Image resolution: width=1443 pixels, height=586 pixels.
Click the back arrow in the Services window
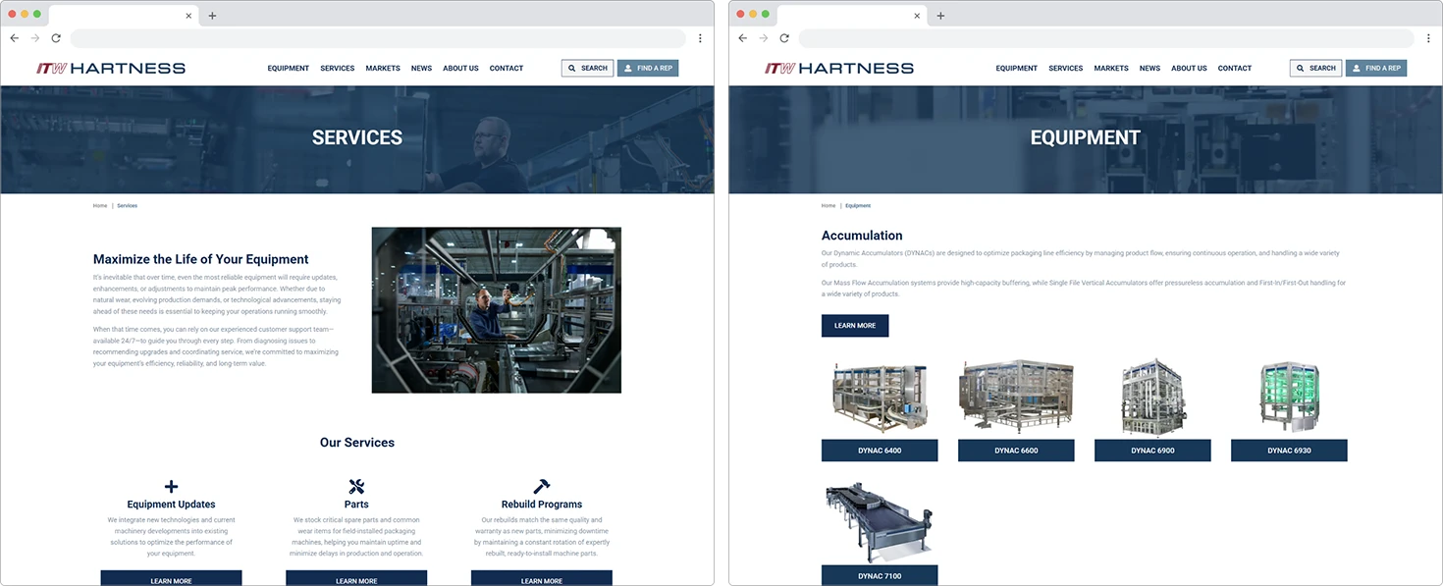pyautogui.click(x=15, y=37)
